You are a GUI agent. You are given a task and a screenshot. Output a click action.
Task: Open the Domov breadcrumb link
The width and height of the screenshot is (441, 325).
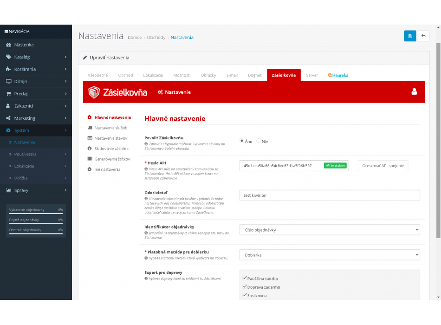[135, 38]
